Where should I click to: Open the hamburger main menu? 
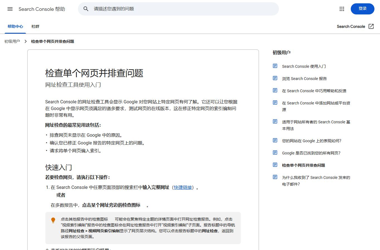click(10, 9)
